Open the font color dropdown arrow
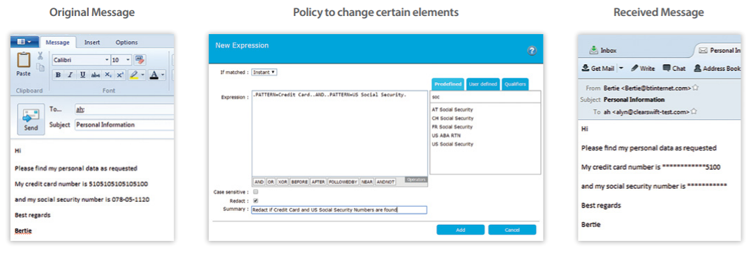Image resolution: width=751 pixels, height=259 pixels. [x=163, y=75]
